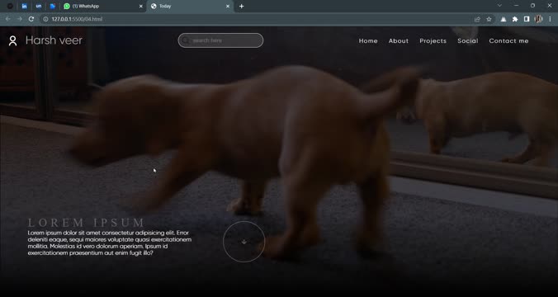Toggle the browser side panel icon
Screen dimensions: 558x297
pos(527,19)
